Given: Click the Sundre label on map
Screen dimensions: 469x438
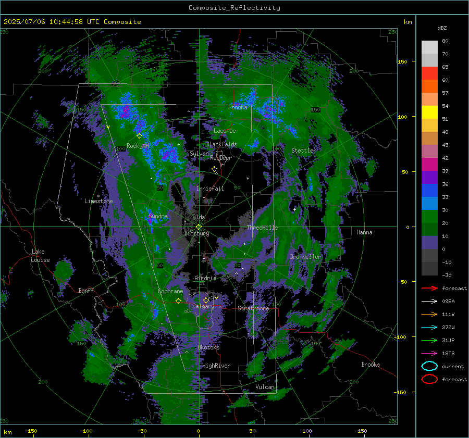Looking at the screenshot, I should pyautogui.click(x=158, y=216).
